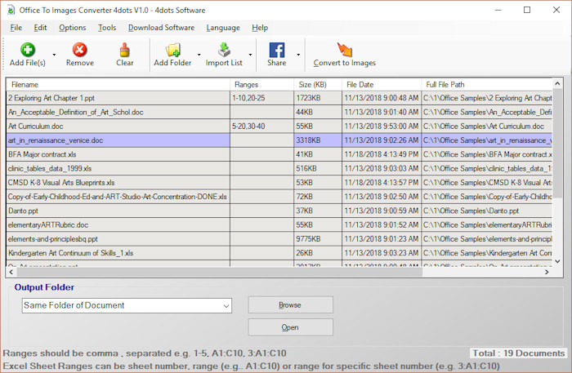Click the Browse button
This screenshot has width=572, height=373.
(x=290, y=305)
